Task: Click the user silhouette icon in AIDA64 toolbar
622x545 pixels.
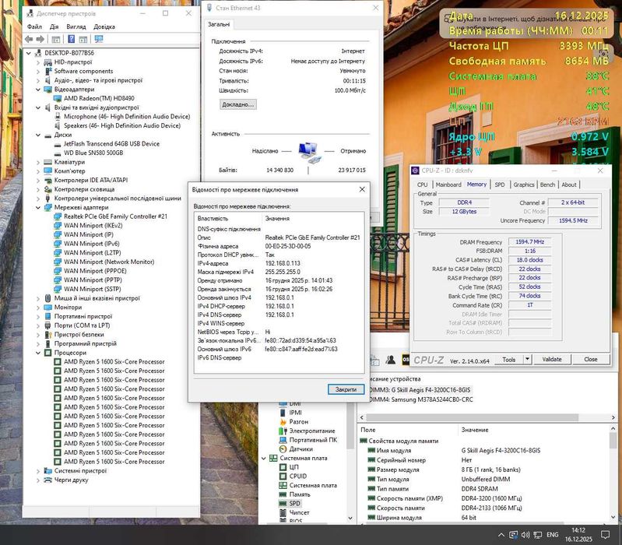Action: click(391, 360)
